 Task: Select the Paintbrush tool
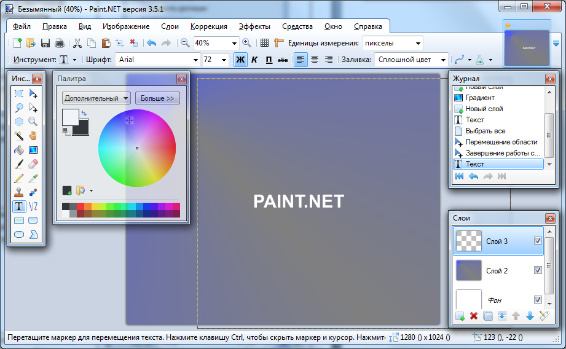pos(19,164)
